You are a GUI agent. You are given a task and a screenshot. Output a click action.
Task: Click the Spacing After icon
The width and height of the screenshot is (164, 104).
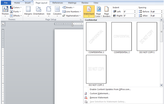140,16
